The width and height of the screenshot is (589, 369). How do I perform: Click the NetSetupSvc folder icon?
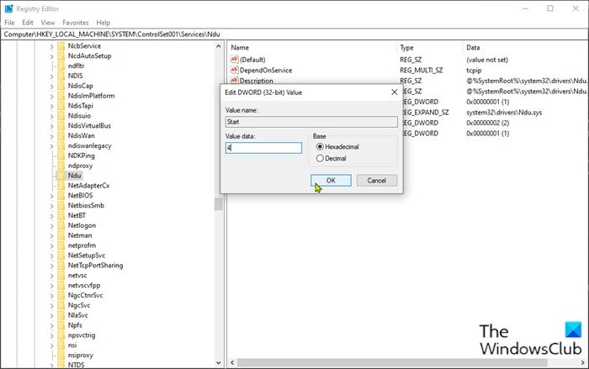click(x=61, y=256)
